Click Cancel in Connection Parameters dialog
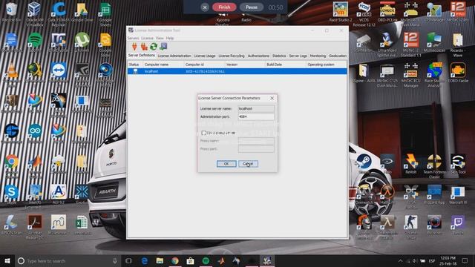Image resolution: width=475 pixels, height=267 pixels. [x=248, y=164]
